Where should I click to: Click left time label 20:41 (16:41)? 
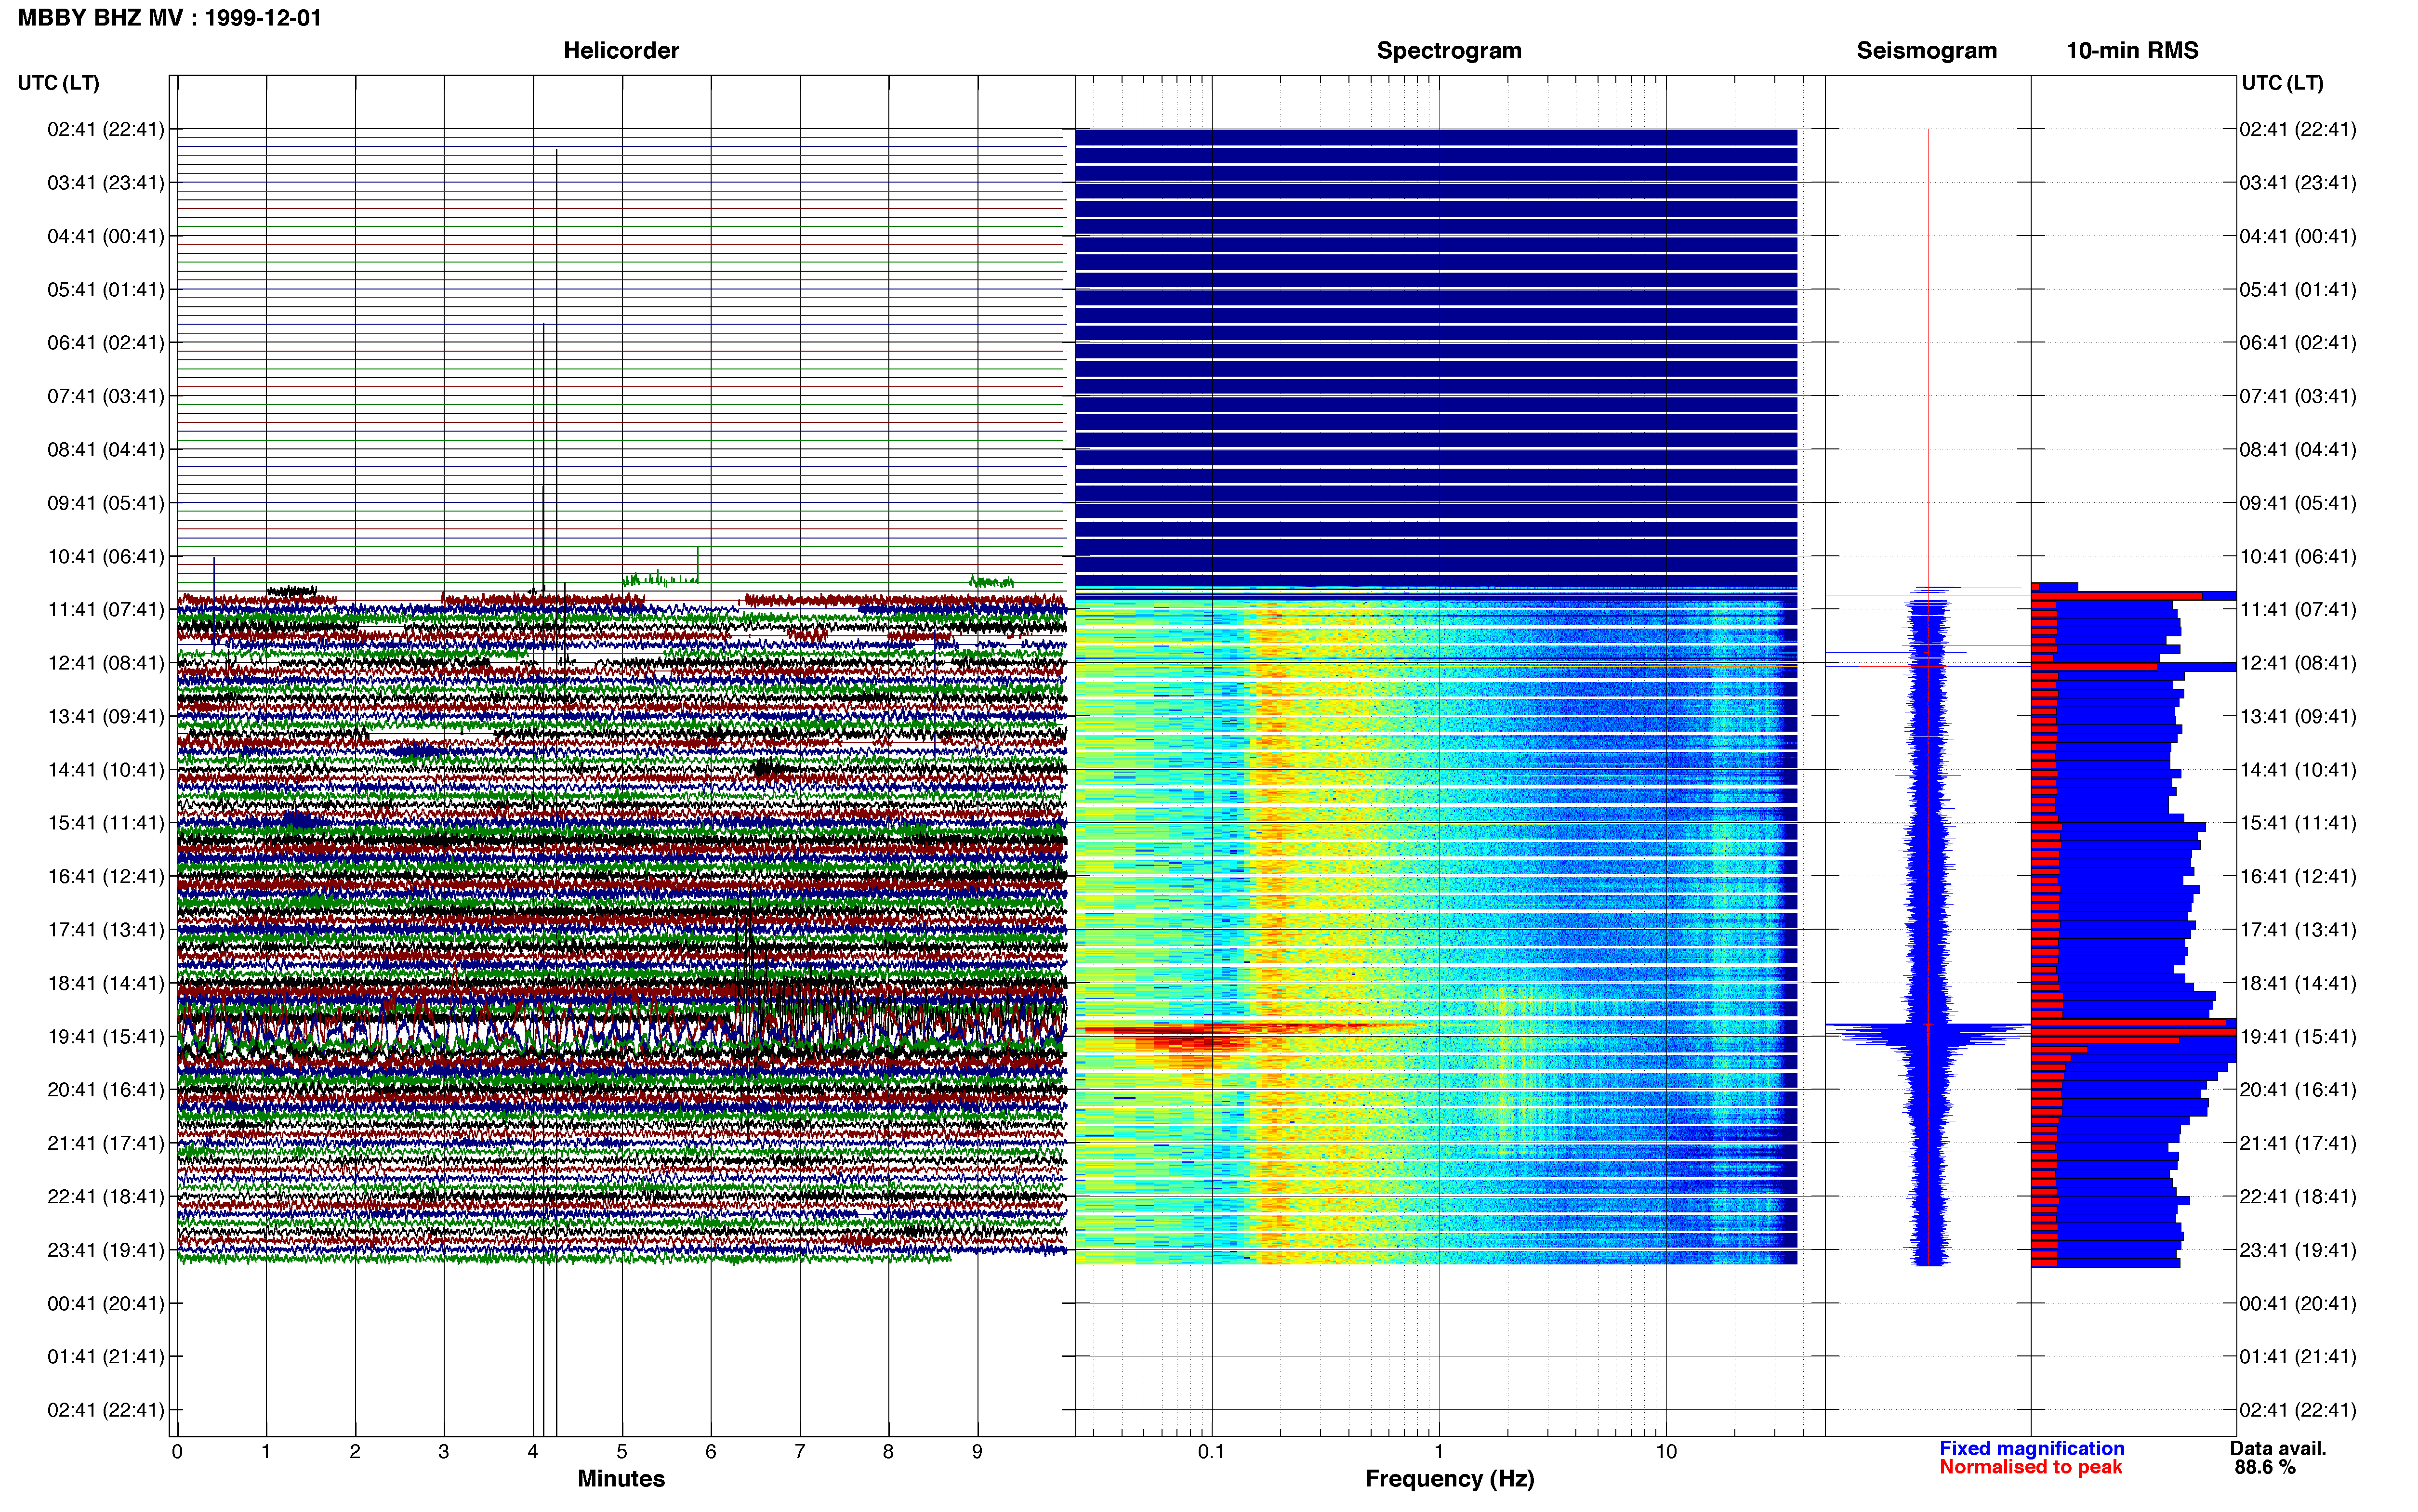tap(105, 1089)
